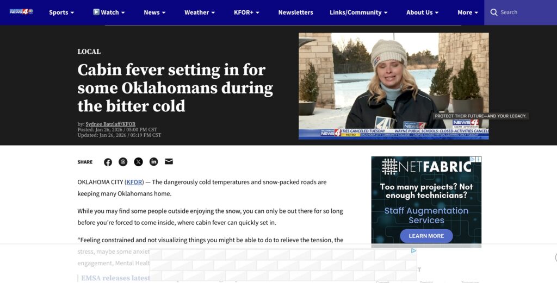Open the NetFabric AdChoices icon

[x=473, y=159]
